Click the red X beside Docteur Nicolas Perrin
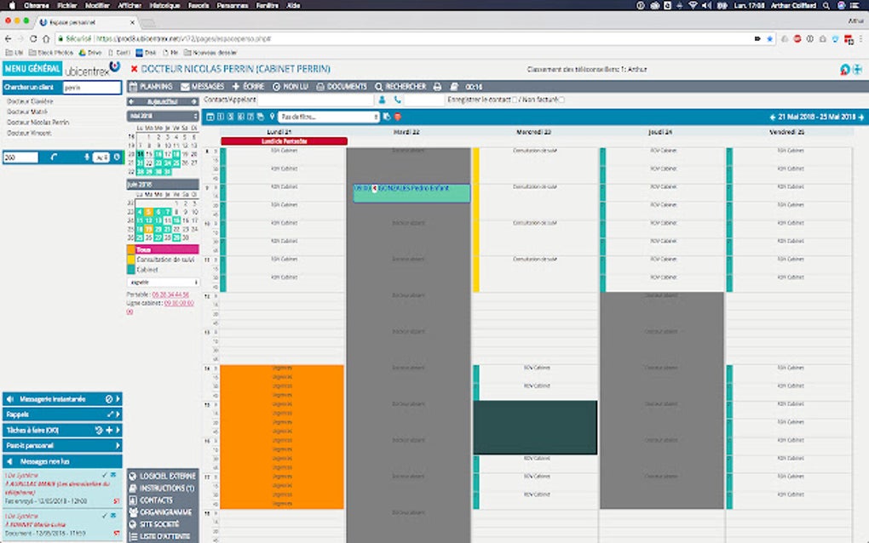The width and height of the screenshot is (869, 543). pyautogui.click(x=134, y=69)
